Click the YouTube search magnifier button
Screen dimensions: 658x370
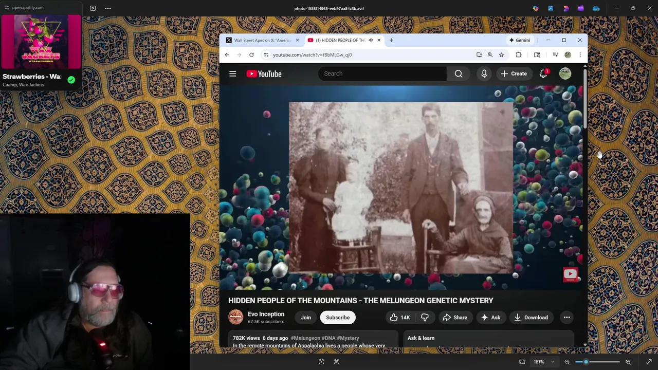(x=458, y=73)
